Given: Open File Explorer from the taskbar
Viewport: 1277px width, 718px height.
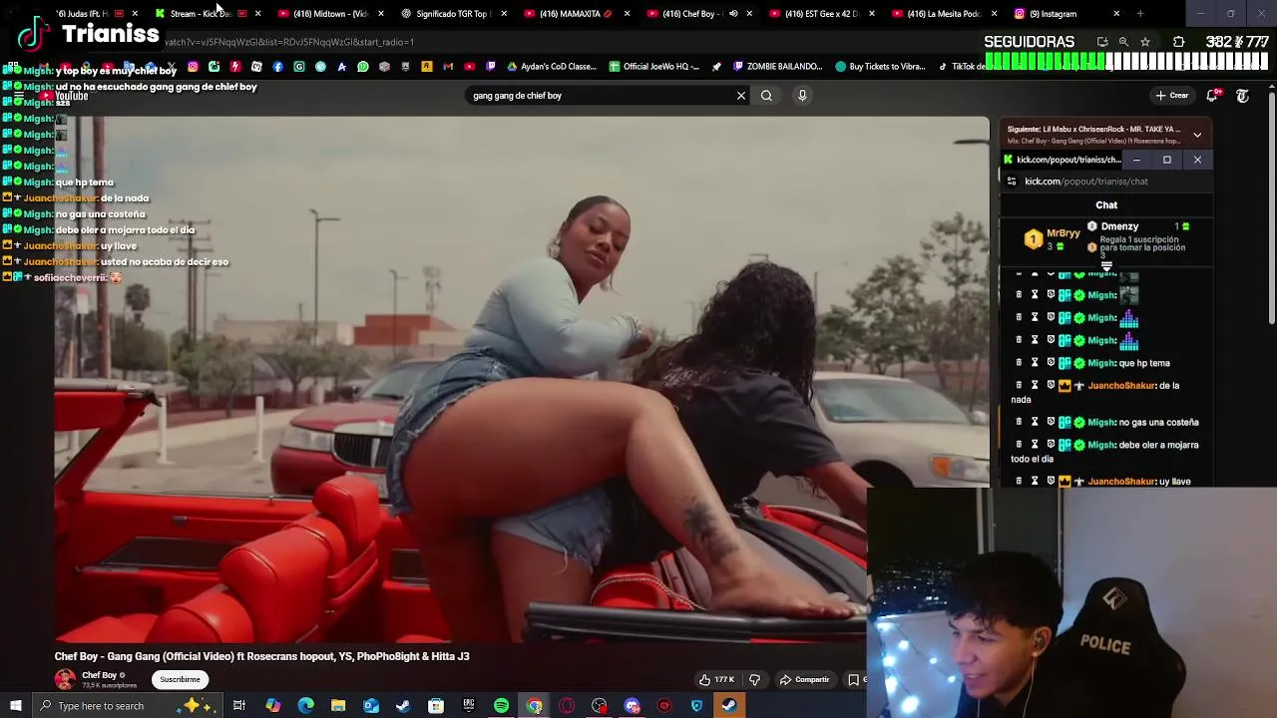Looking at the screenshot, I should click(338, 706).
